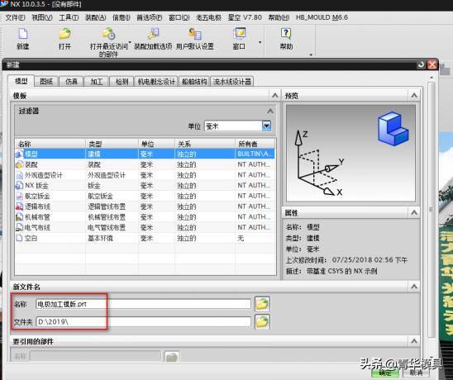Open the 窗口 toolbar dropdown arrow
This screenshot has width=453, height=380.
[260, 42]
